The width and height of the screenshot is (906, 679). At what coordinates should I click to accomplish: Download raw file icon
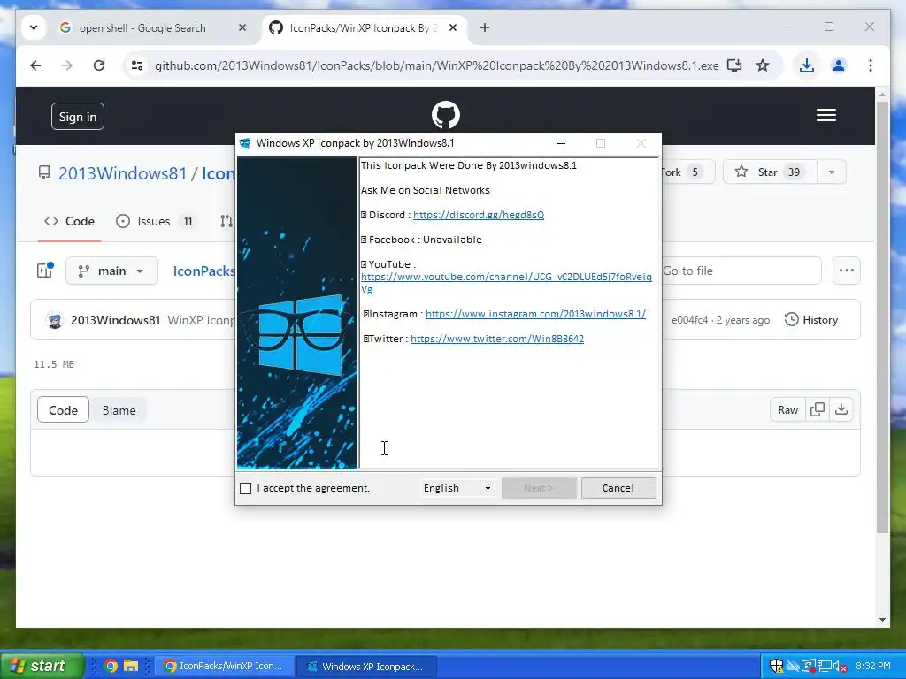point(841,410)
